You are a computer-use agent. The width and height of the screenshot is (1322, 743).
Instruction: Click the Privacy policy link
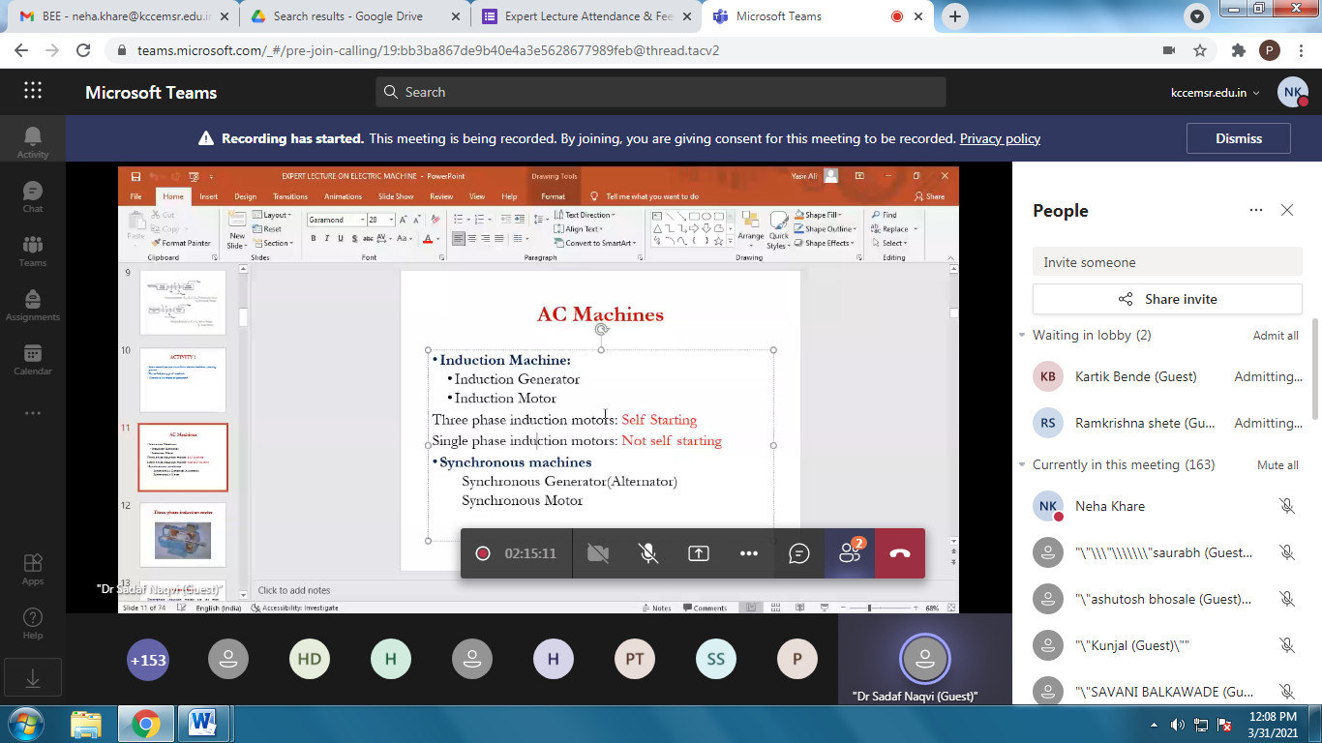1000,138
